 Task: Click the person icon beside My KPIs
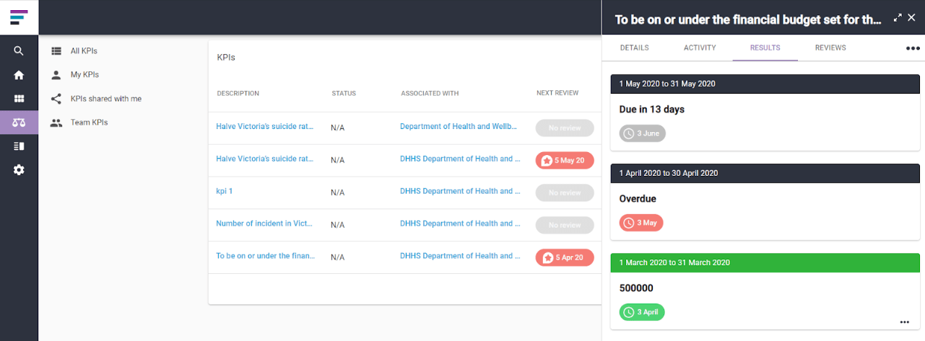pos(56,75)
